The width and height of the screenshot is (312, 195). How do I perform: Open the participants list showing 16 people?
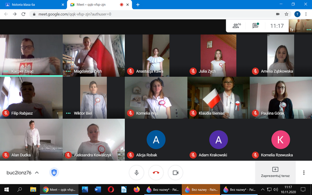(236, 26)
